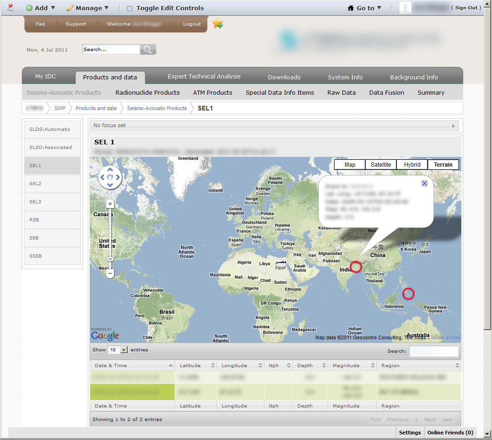The height and width of the screenshot is (440, 492).
Task: Click the green plus Add icon
Action: coord(29,8)
